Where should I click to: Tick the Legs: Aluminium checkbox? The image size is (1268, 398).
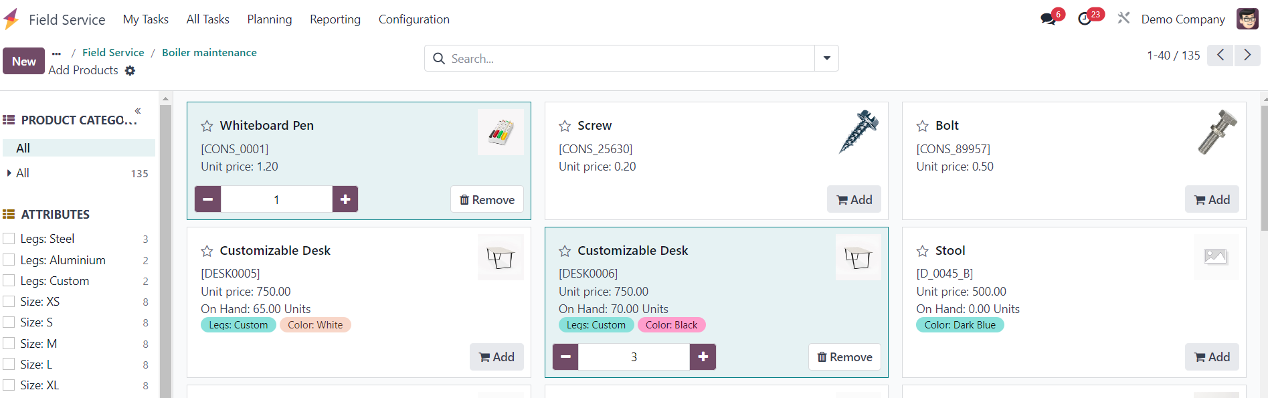tap(9, 260)
